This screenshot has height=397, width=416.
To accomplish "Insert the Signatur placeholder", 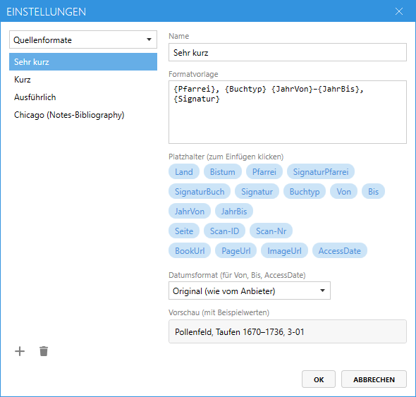I will pyautogui.click(x=257, y=191).
